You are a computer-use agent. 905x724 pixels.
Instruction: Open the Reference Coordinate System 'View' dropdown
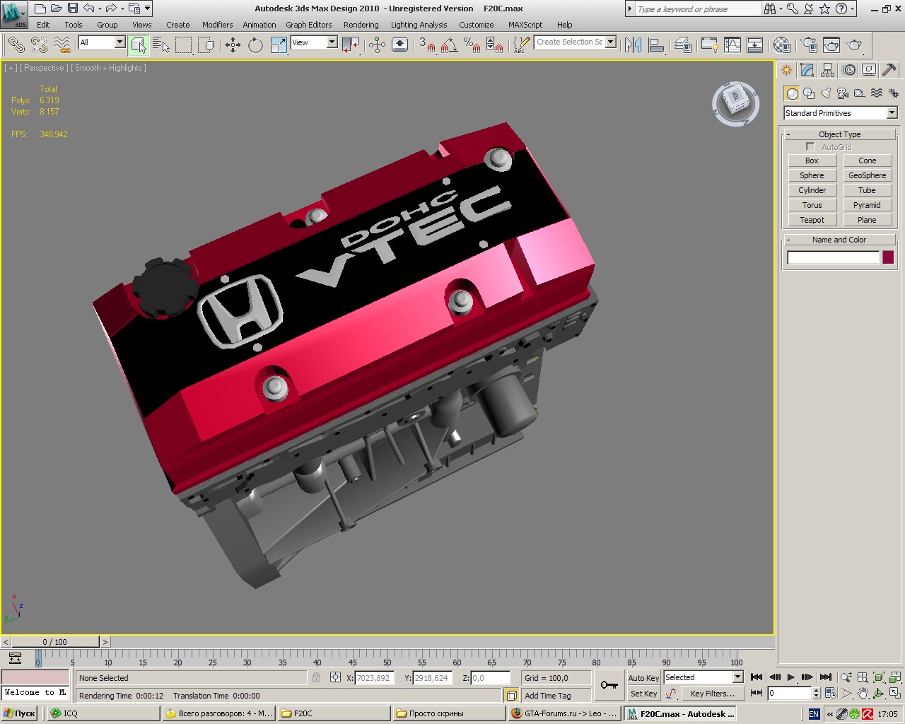pyautogui.click(x=332, y=42)
